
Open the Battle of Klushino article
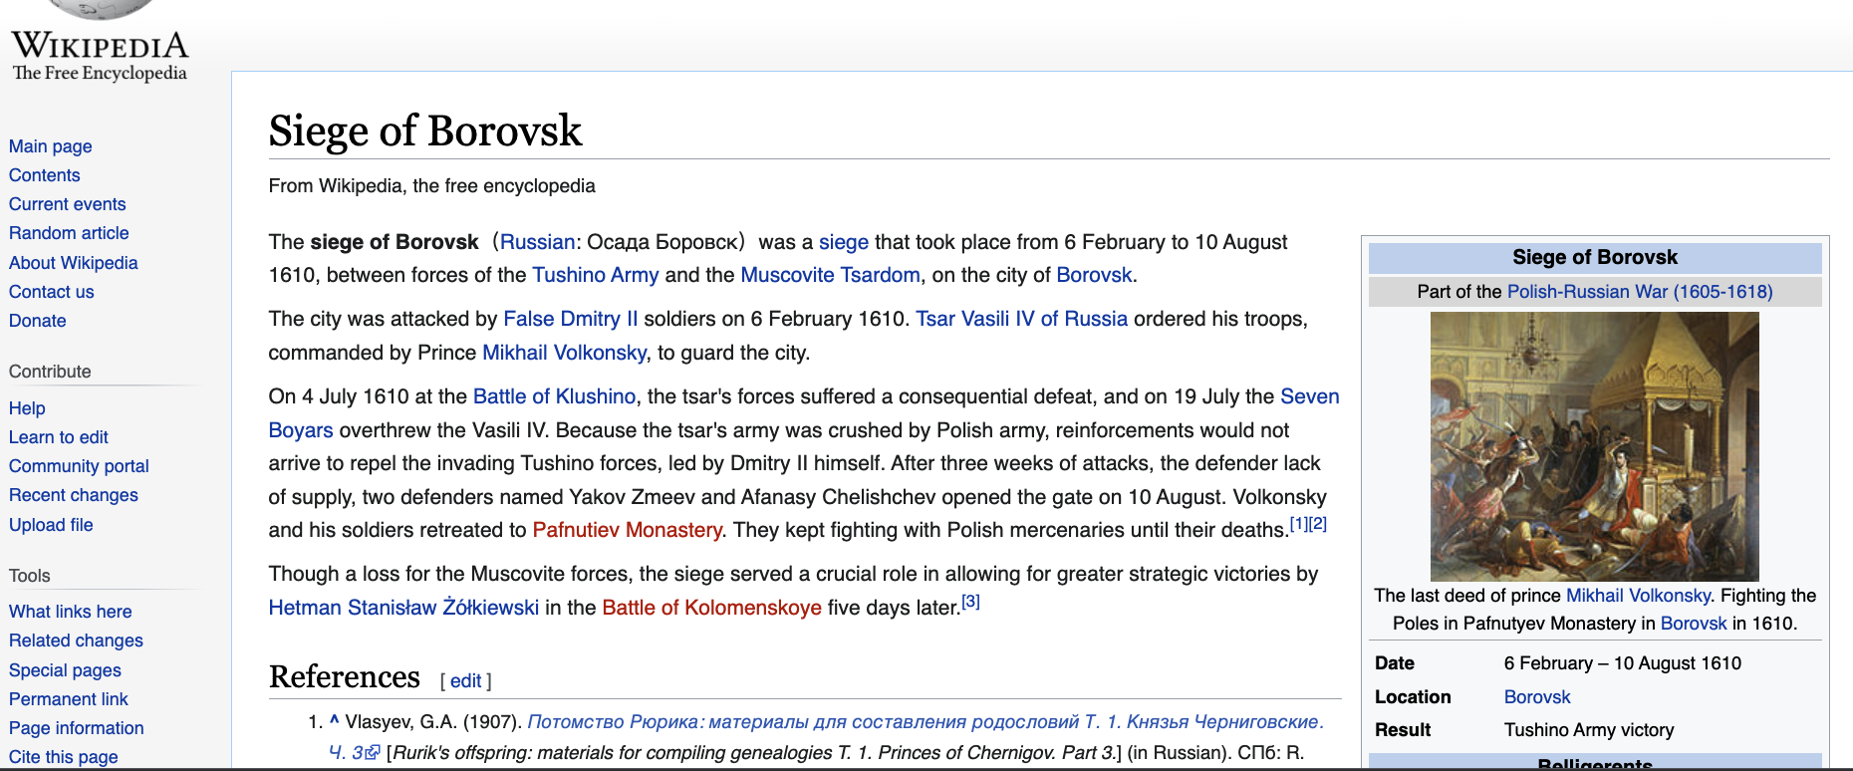pos(554,396)
